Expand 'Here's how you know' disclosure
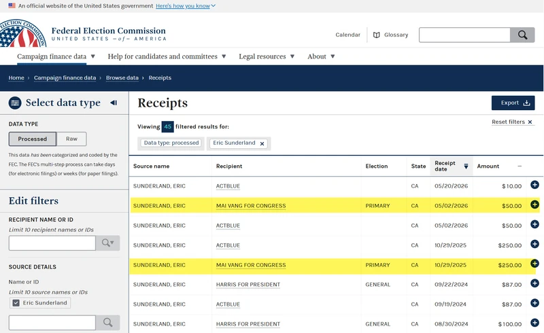 pyautogui.click(x=186, y=6)
